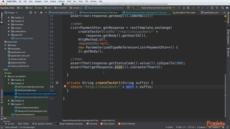
Task: Click the quick-access corner icon in the status bar
Action: (x=2, y=127)
